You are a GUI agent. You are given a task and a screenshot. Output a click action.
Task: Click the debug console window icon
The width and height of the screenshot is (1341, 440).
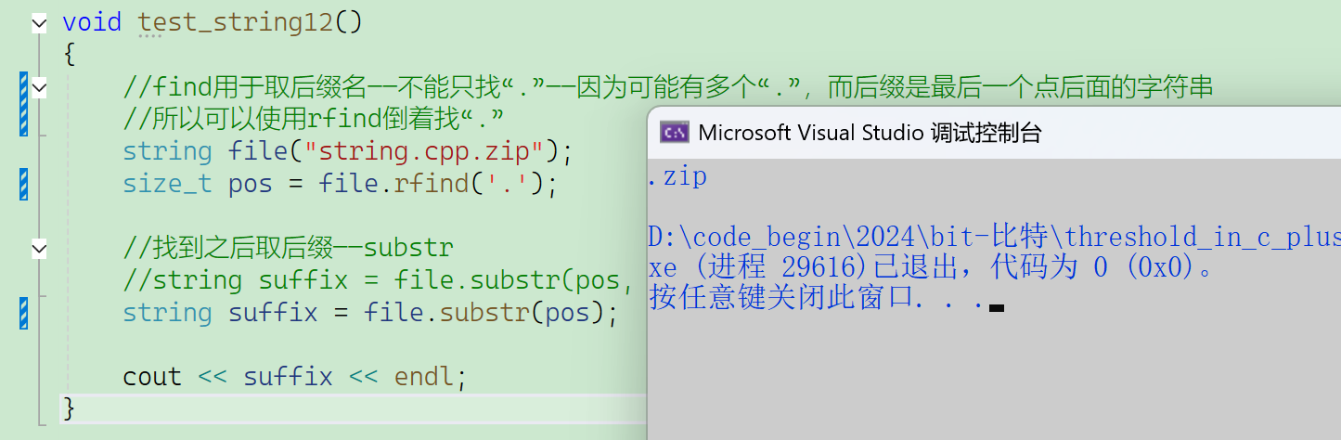(x=675, y=133)
